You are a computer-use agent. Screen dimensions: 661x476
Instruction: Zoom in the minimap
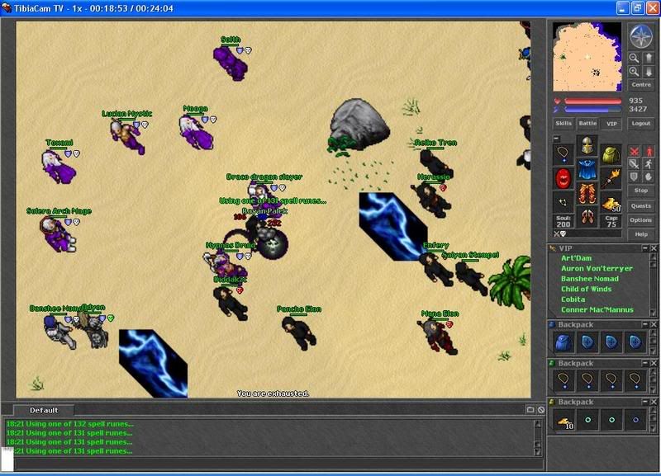point(634,72)
